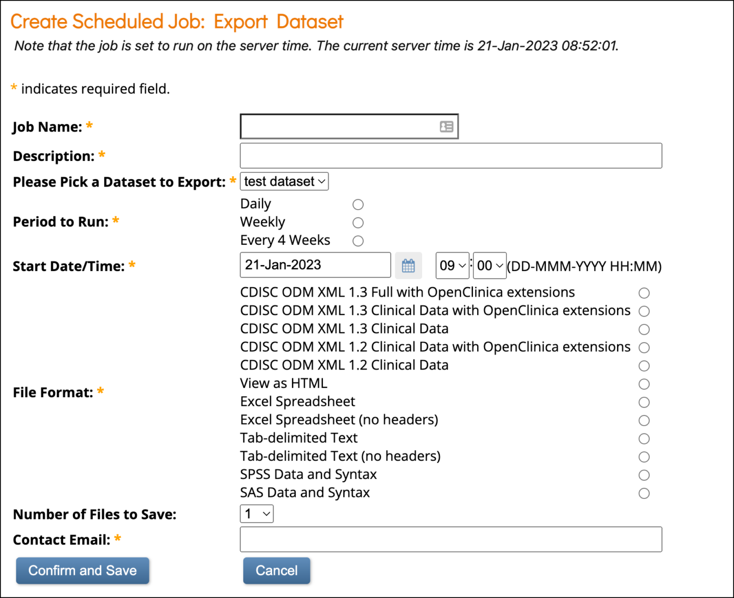Open the calendar date picker icon
The image size is (734, 598).
pyautogui.click(x=408, y=265)
